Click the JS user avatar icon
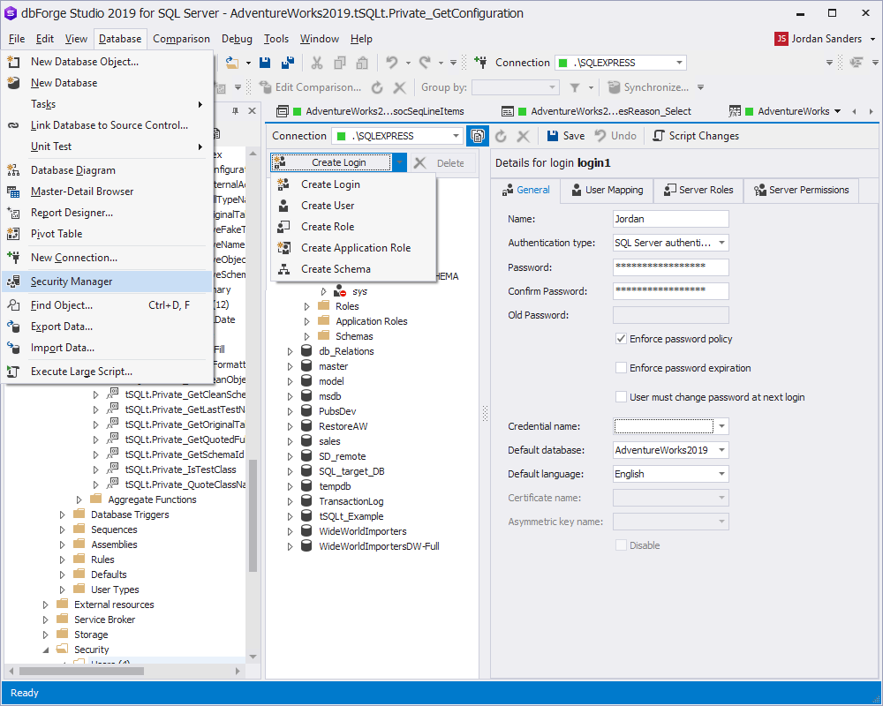The height and width of the screenshot is (706, 883). pyautogui.click(x=781, y=39)
